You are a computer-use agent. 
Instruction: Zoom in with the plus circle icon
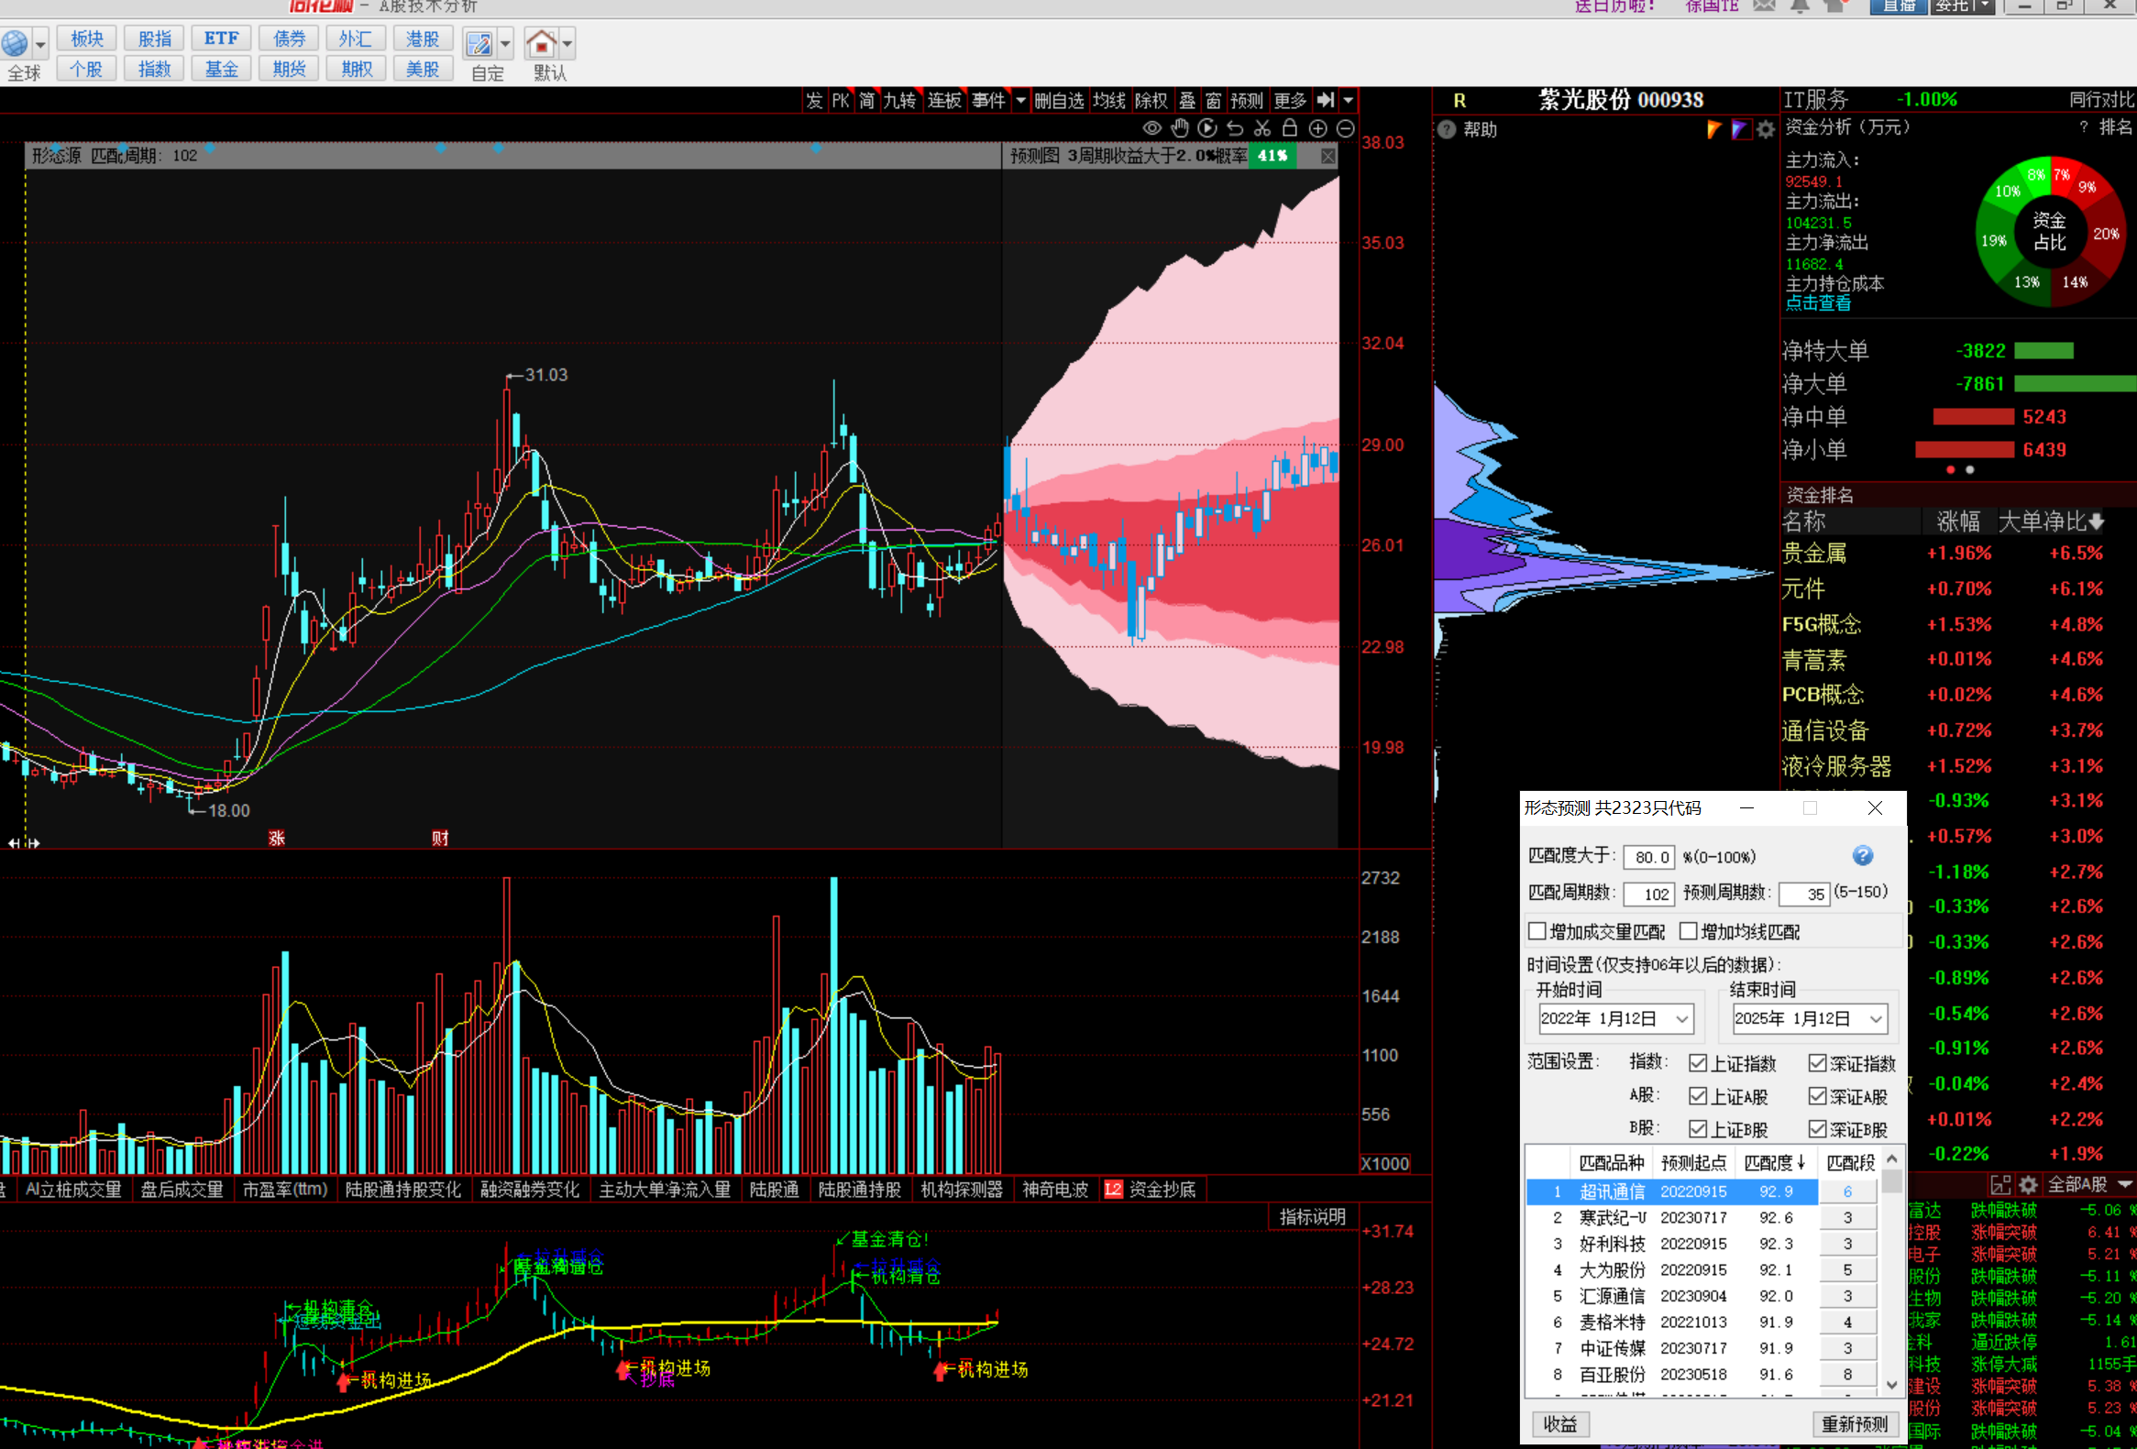[1316, 128]
